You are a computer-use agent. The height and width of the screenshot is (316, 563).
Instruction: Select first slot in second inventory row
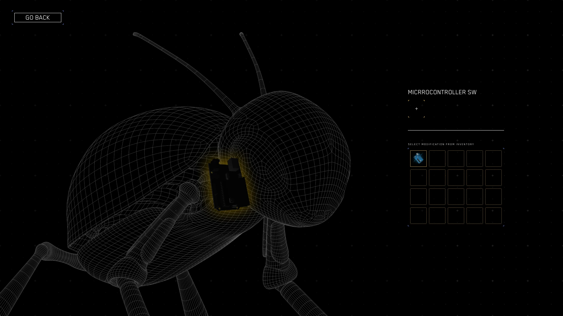click(x=418, y=178)
